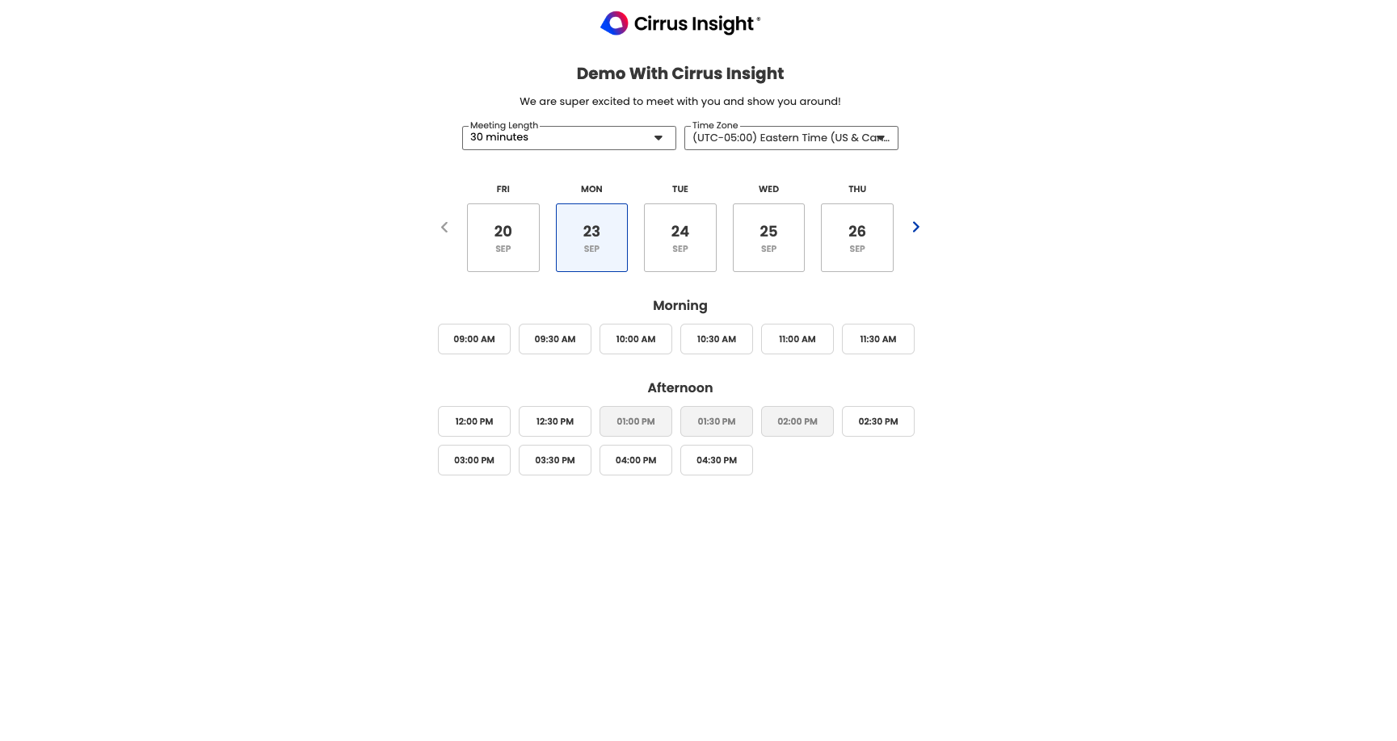Expand the Time Zone selector

tap(791, 138)
